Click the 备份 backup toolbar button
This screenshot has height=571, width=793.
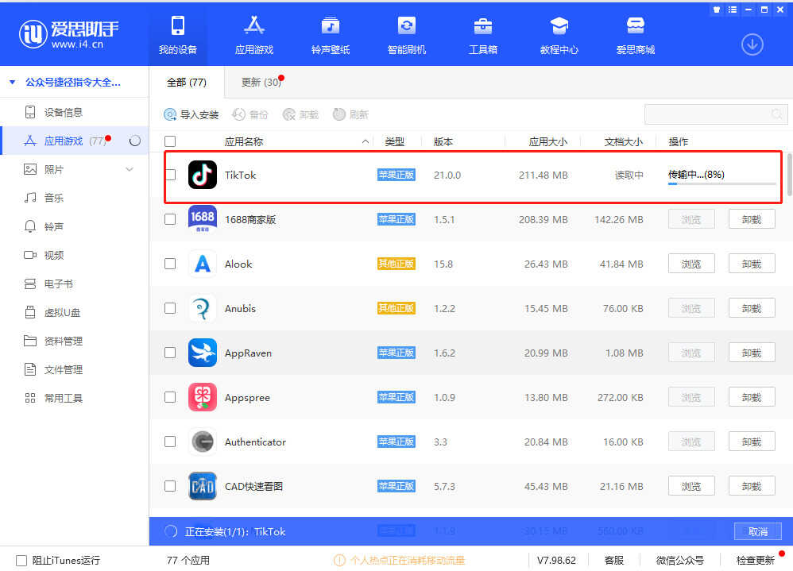tap(250, 114)
